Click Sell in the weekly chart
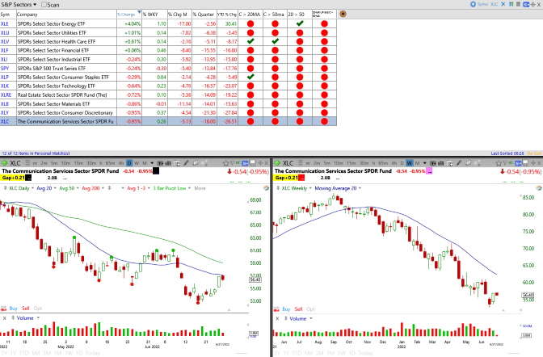 [298, 309]
